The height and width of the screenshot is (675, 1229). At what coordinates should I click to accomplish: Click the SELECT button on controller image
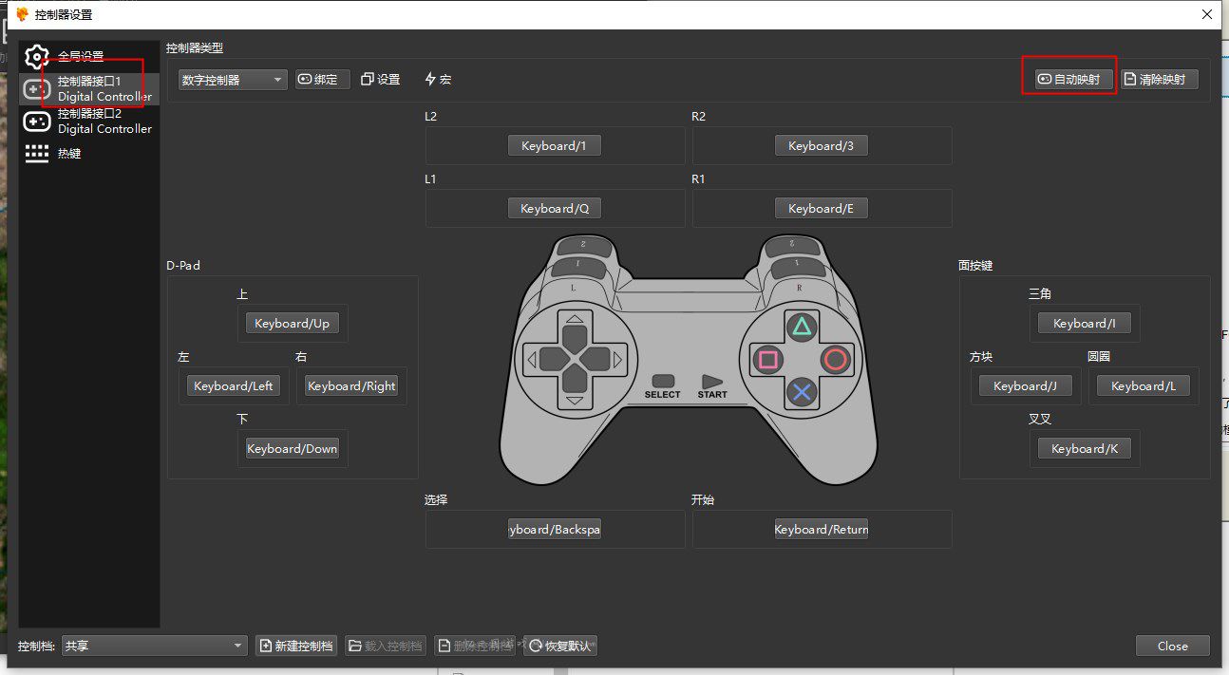[x=662, y=381]
